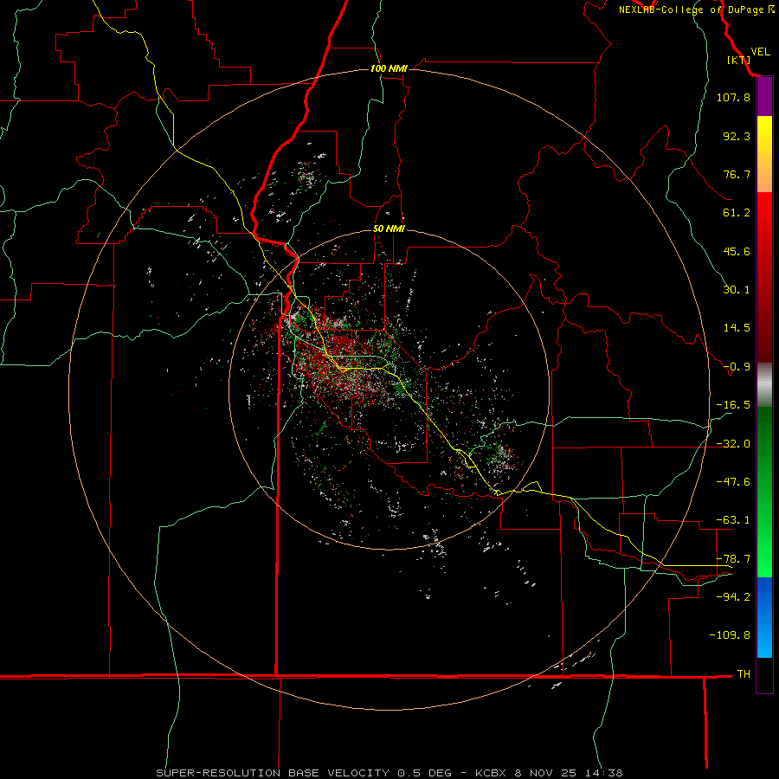
Task: Select the 92.3 legend value
Action: (x=737, y=136)
